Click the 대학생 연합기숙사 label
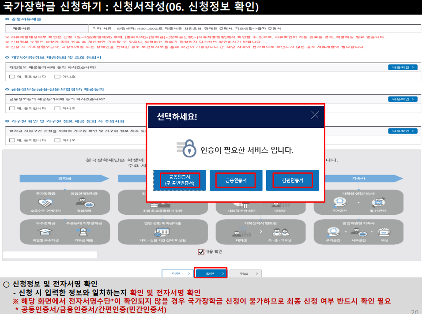Viewport: 422px width, 314px height. pos(358,194)
